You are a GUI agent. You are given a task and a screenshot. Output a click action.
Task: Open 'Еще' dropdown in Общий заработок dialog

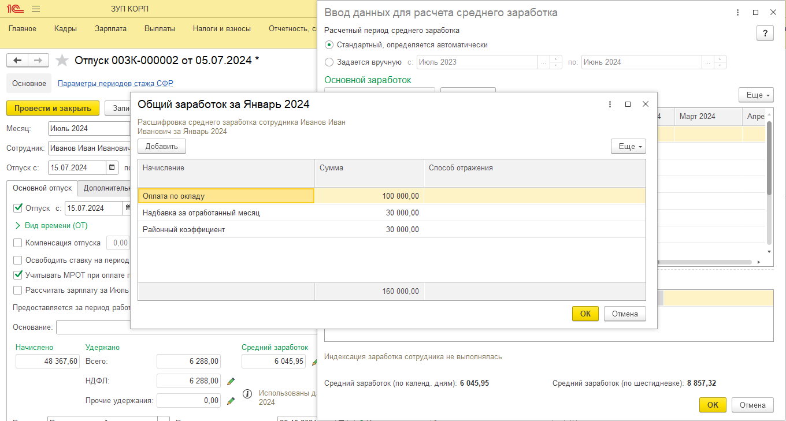click(628, 147)
